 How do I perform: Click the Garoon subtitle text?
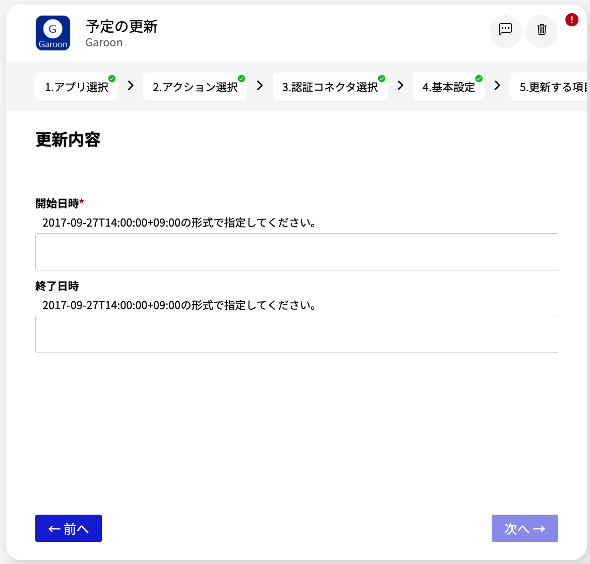click(x=104, y=42)
